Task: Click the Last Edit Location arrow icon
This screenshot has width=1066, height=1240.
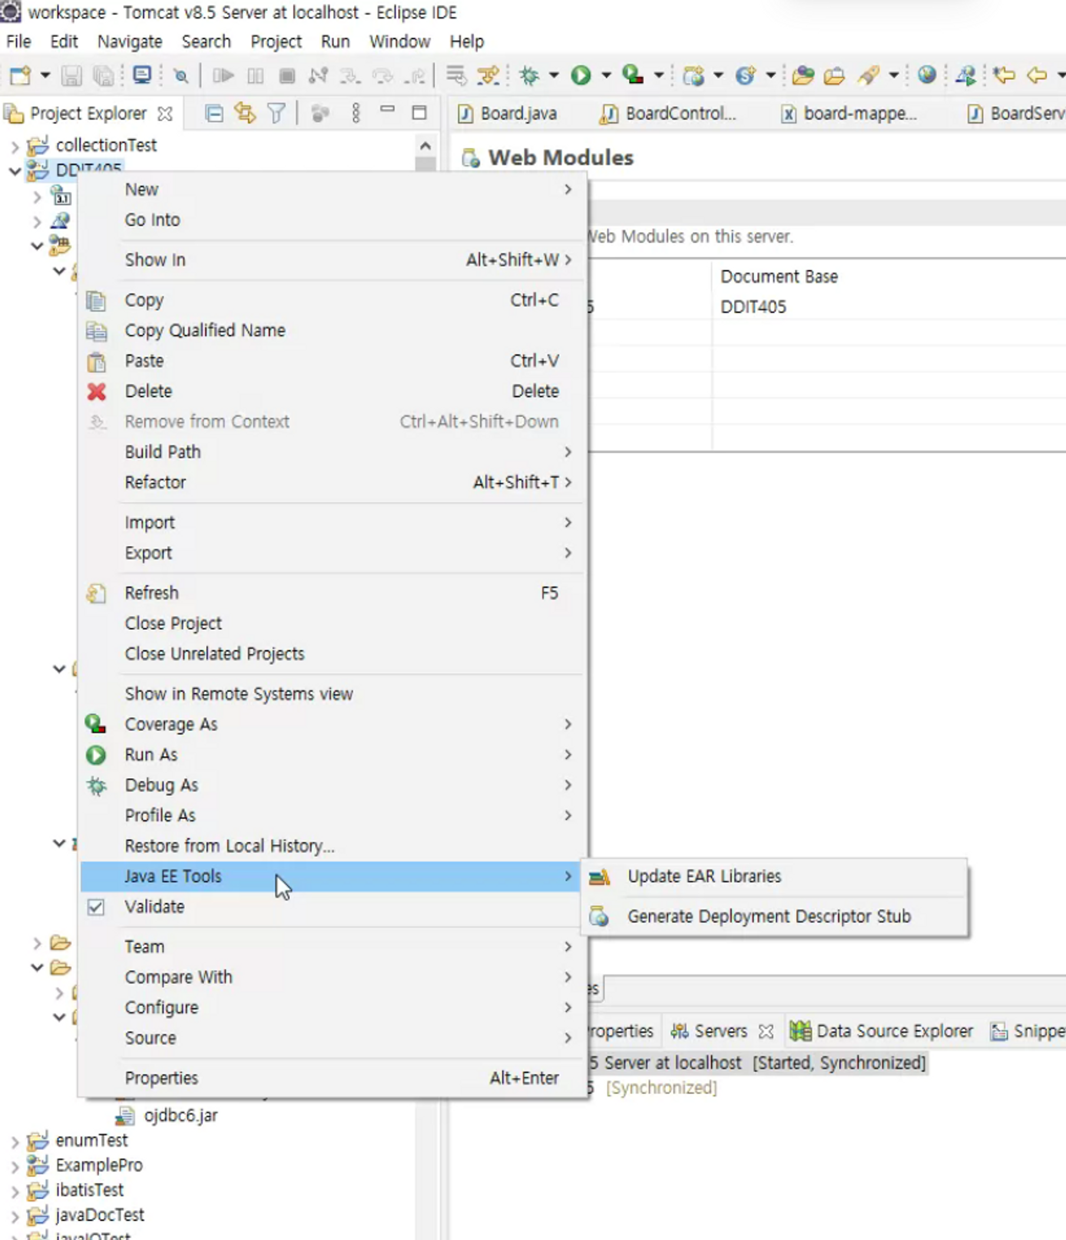Action: point(1004,75)
